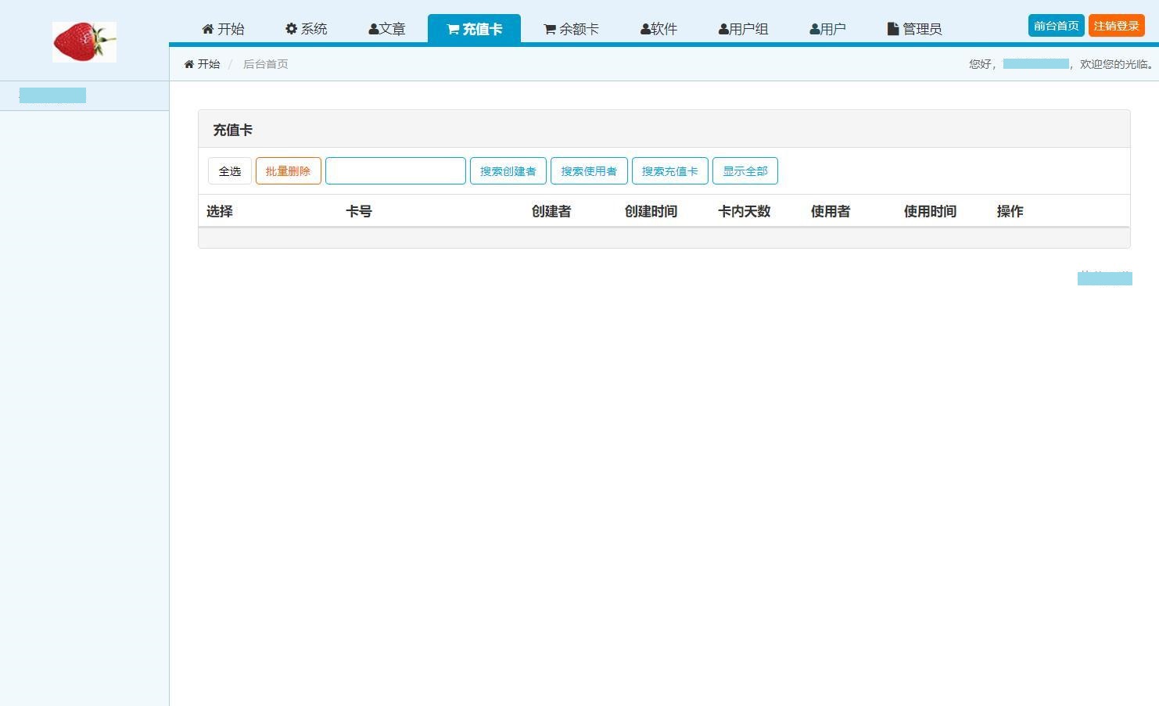Click the file icon beside 管理员
This screenshot has height=706, width=1159.
pyautogui.click(x=892, y=29)
